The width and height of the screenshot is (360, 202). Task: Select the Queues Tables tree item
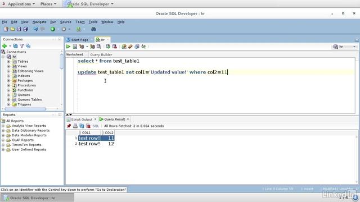(30, 100)
